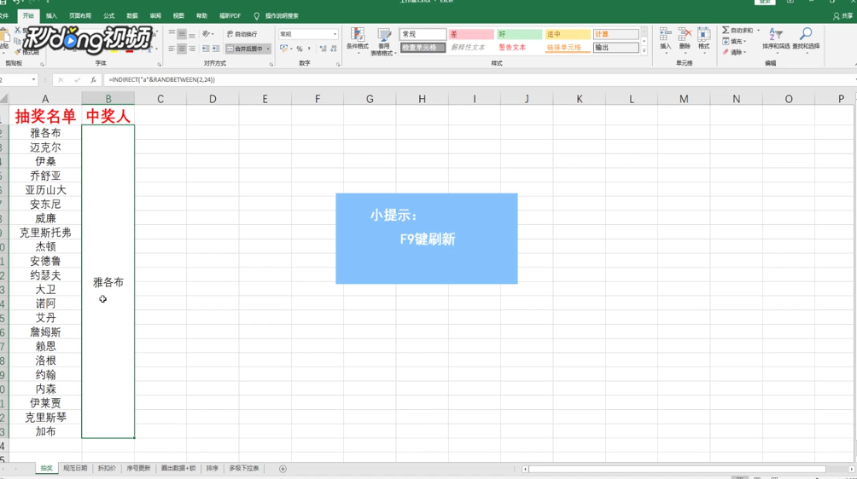Click the Cut scissors icon
Image resolution: width=857 pixels, height=479 pixels.
click(17, 30)
